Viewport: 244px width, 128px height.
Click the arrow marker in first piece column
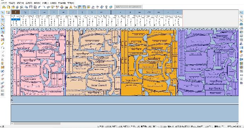coord(12,25)
